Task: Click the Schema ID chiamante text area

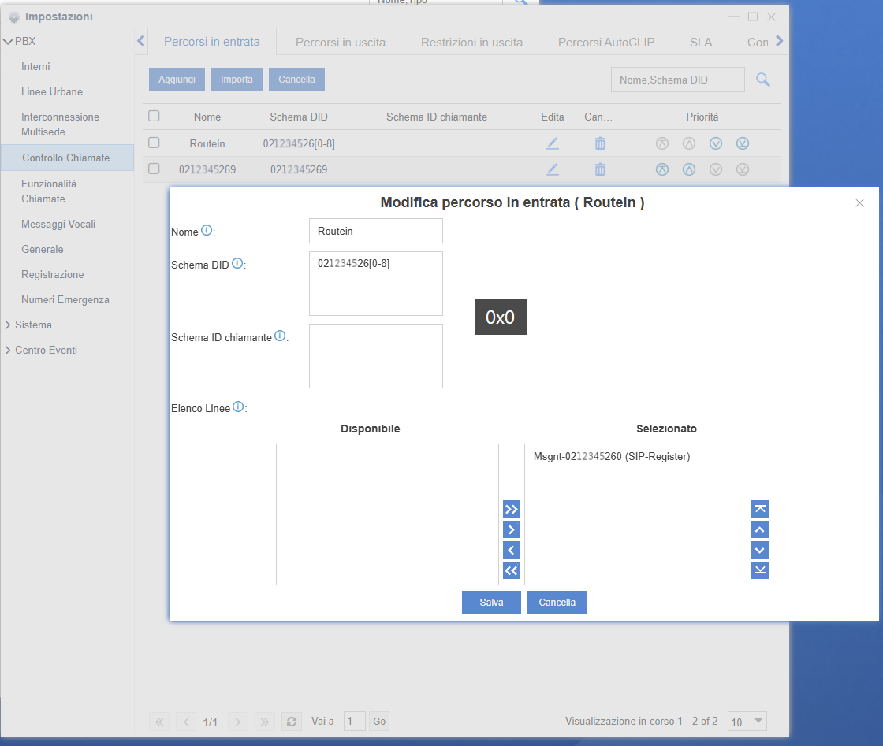Action: click(375, 356)
